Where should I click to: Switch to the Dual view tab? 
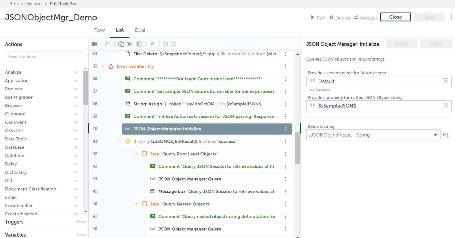coord(140,30)
